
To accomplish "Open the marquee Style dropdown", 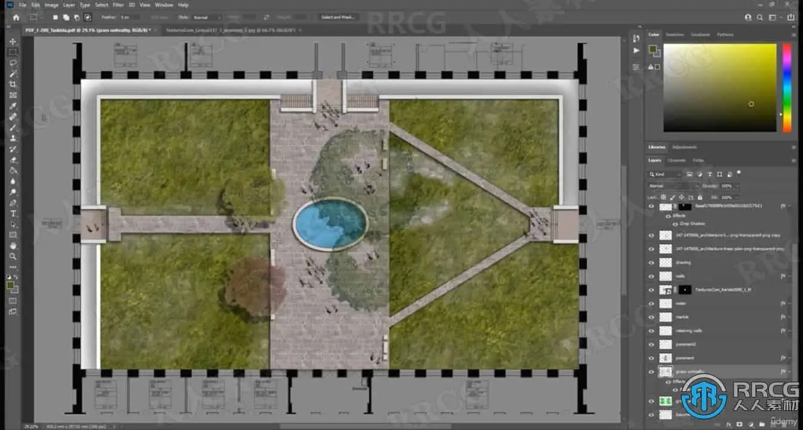I will pyautogui.click(x=207, y=17).
